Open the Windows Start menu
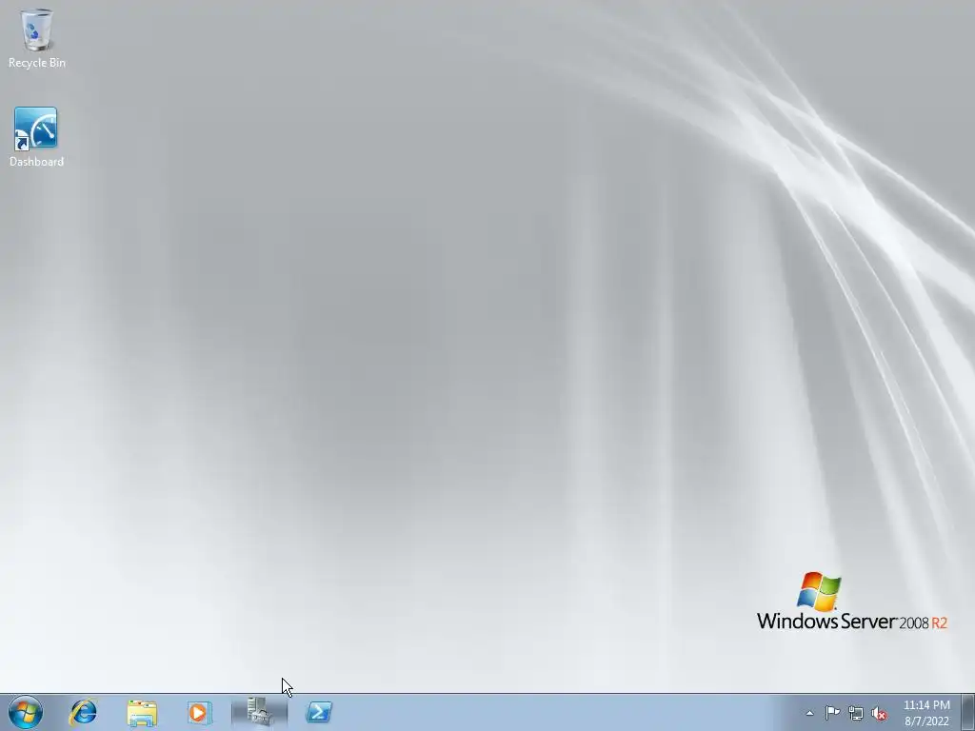Image resolution: width=975 pixels, height=731 pixels. 26,712
